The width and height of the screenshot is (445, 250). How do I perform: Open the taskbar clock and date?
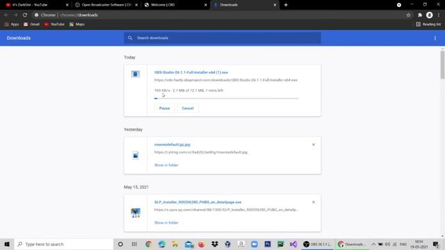tap(419, 244)
